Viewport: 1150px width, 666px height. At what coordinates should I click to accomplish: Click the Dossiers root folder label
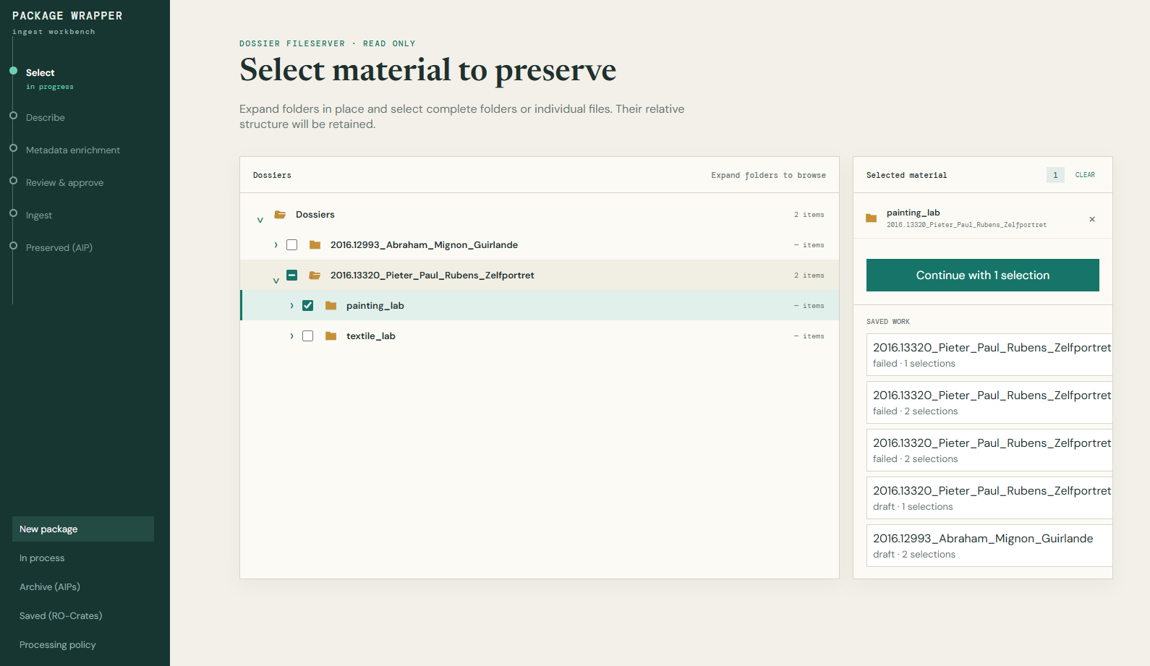point(315,215)
